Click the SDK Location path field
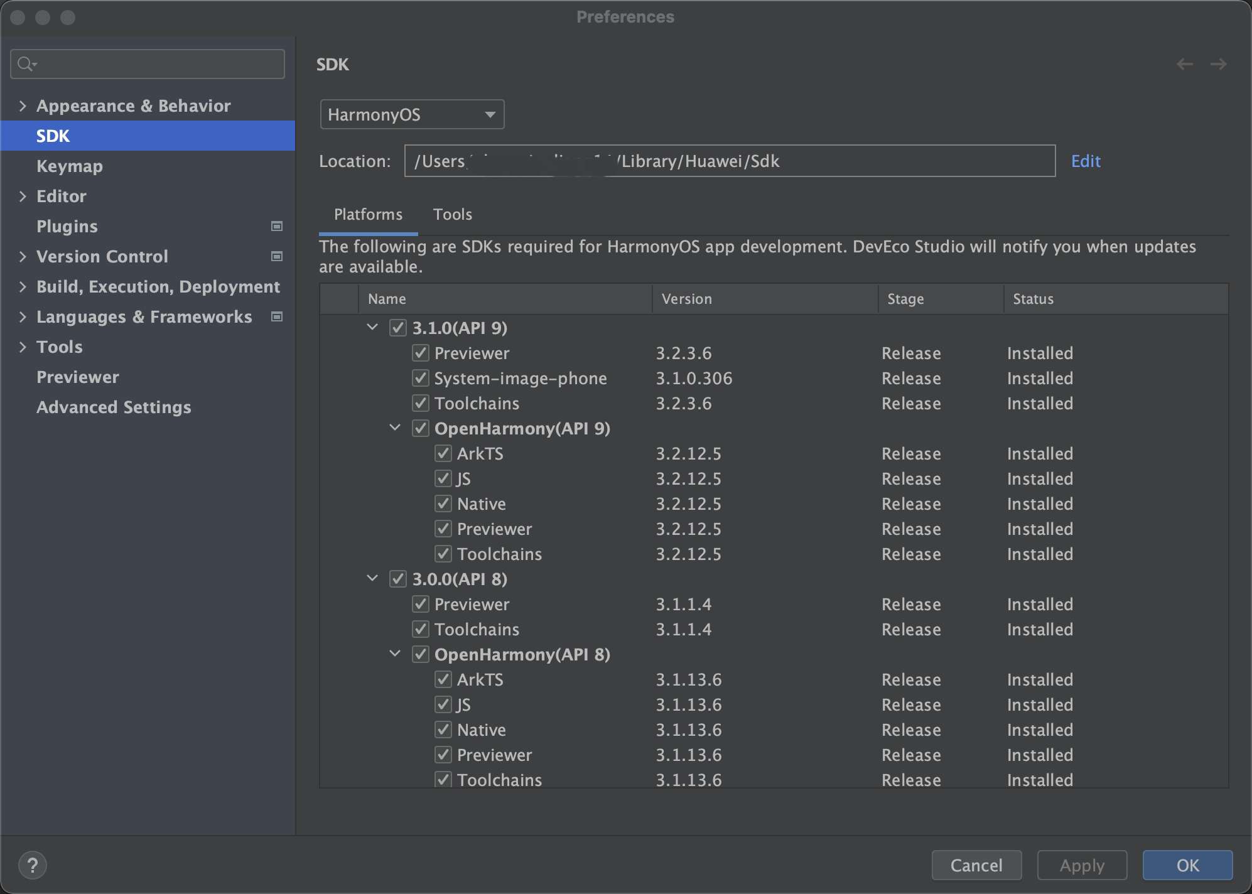Viewport: 1252px width, 894px height. click(730, 161)
